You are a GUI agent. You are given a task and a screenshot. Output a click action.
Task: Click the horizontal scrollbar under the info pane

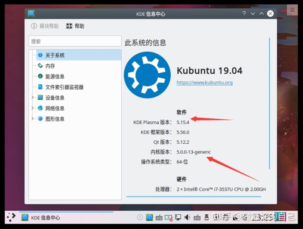[x=194, y=197]
